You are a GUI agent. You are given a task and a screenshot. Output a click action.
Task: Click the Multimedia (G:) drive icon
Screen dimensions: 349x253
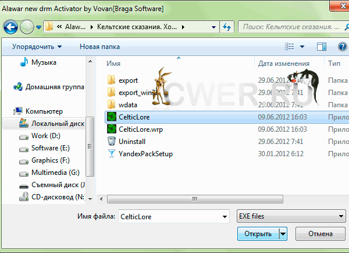click(x=24, y=174)
